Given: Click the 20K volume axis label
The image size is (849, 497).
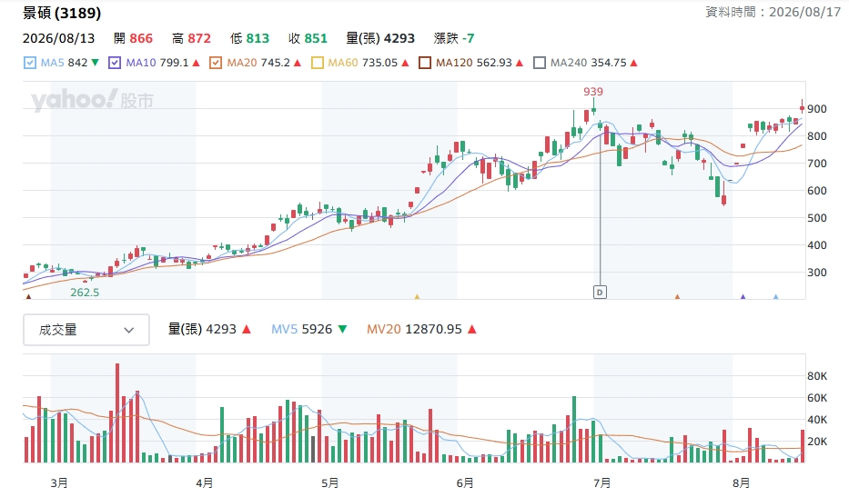Looking at the screenshot, I should pos(817,442).
